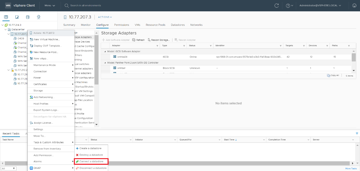The image size is (360, 171).
Task: Collapse the Datacenter tree node
Action: click(6, 29)
